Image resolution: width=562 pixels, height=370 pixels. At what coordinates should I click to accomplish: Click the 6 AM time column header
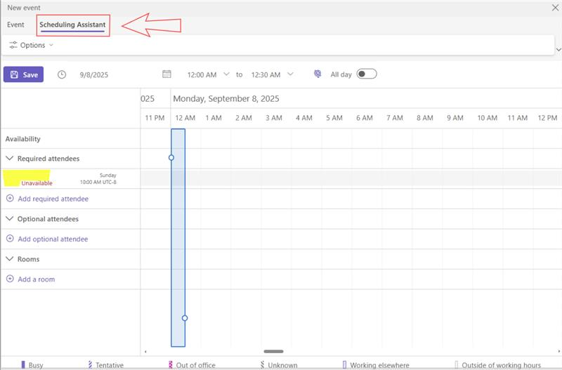point(364,118)
